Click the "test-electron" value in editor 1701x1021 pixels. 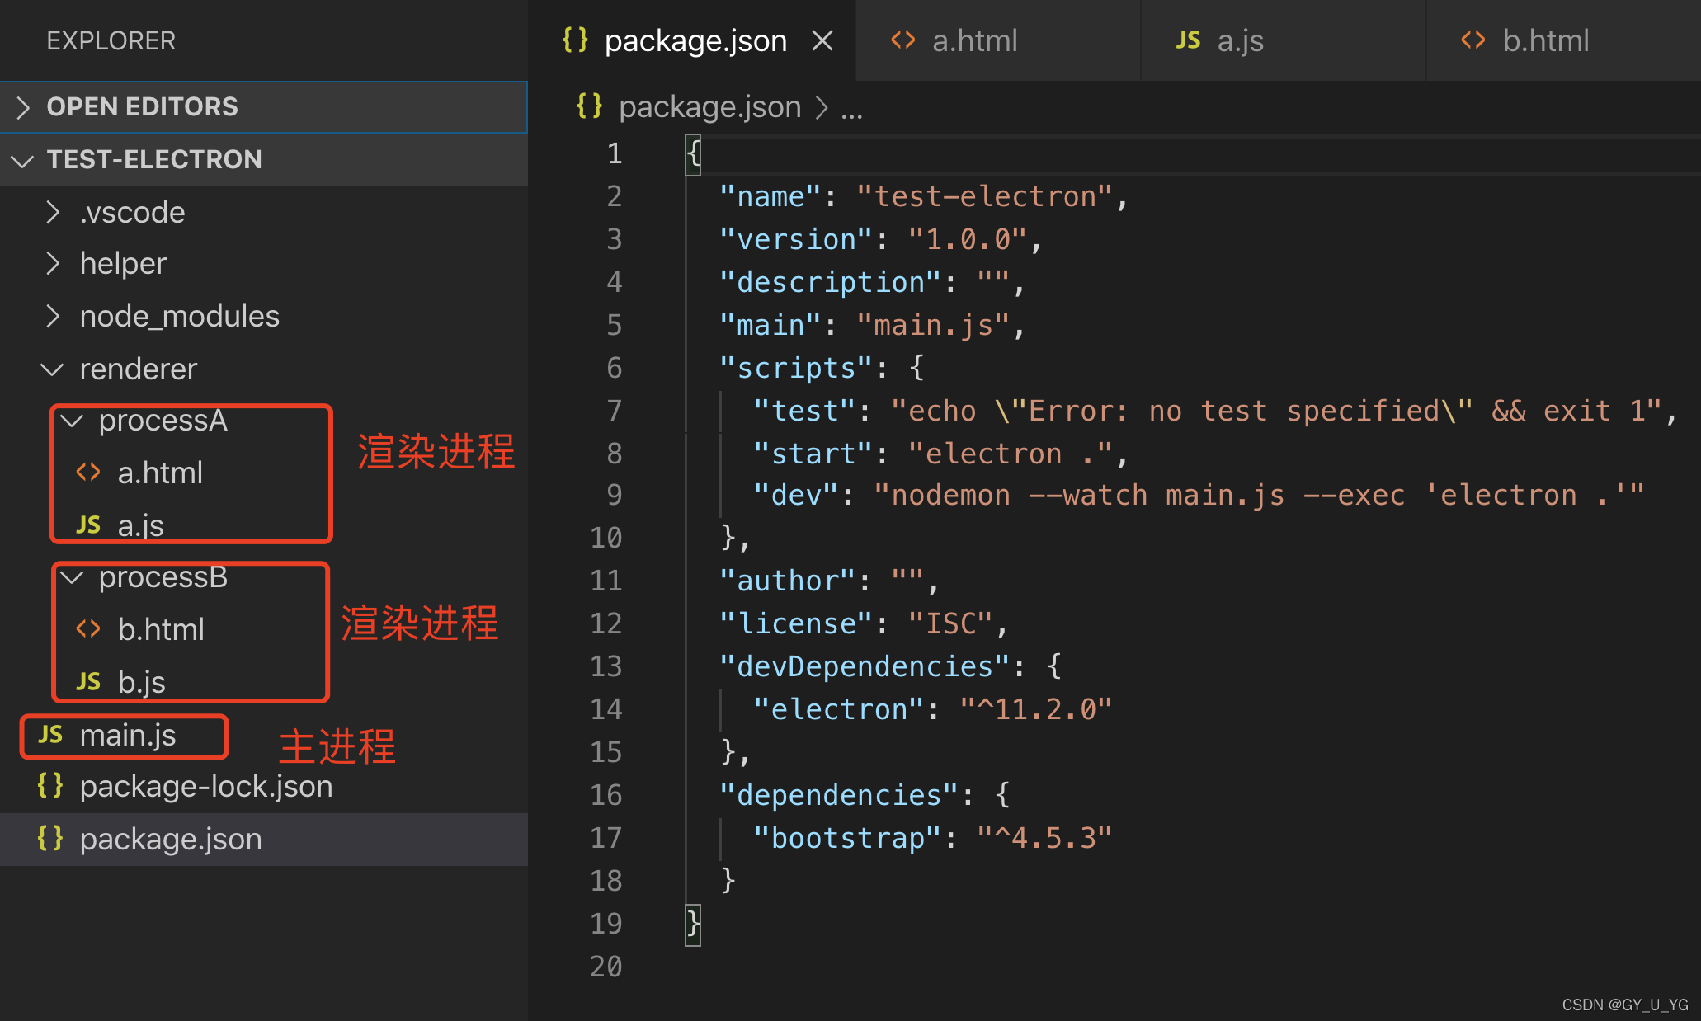click(x=985, y=196)
